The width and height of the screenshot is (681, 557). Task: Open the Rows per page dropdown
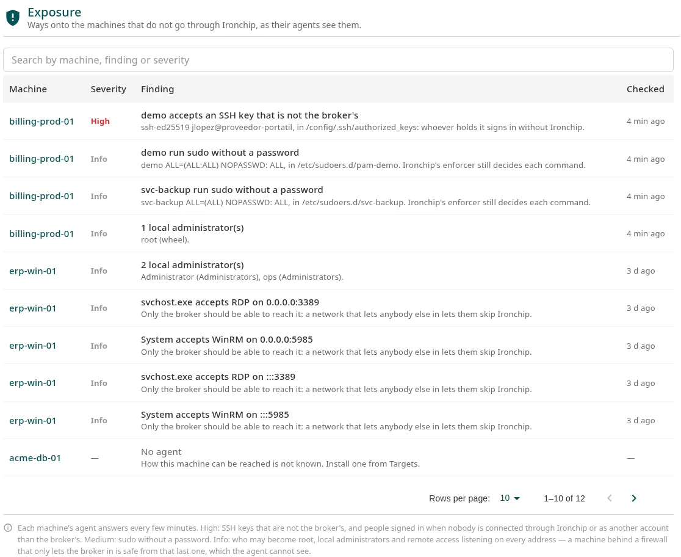(510, 498)
